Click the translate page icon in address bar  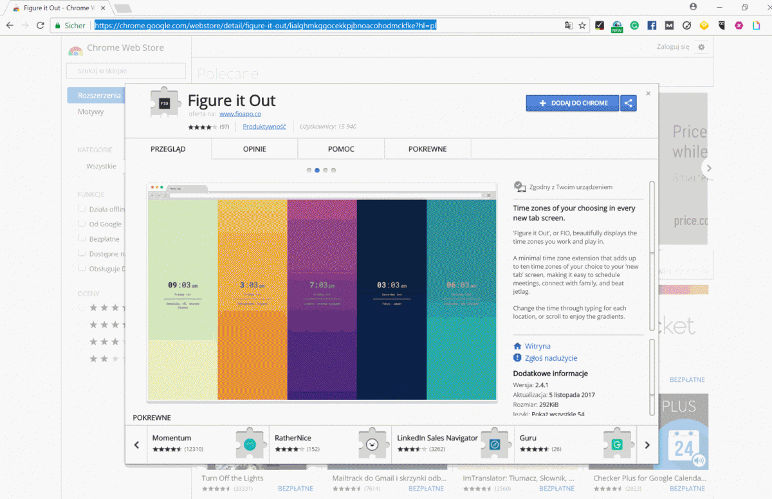[569, 26]
